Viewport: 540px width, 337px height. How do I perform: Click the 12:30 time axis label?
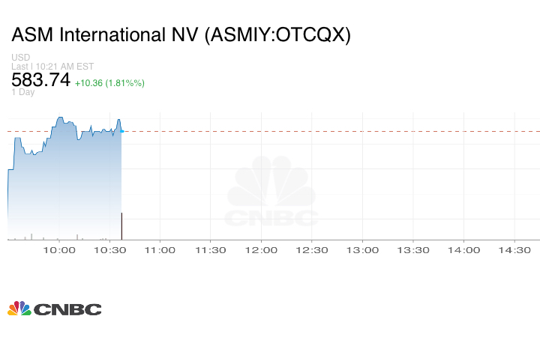coord(312,251)
